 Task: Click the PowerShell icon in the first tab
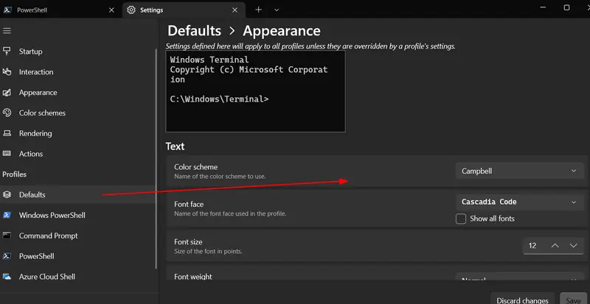(7, 10)
